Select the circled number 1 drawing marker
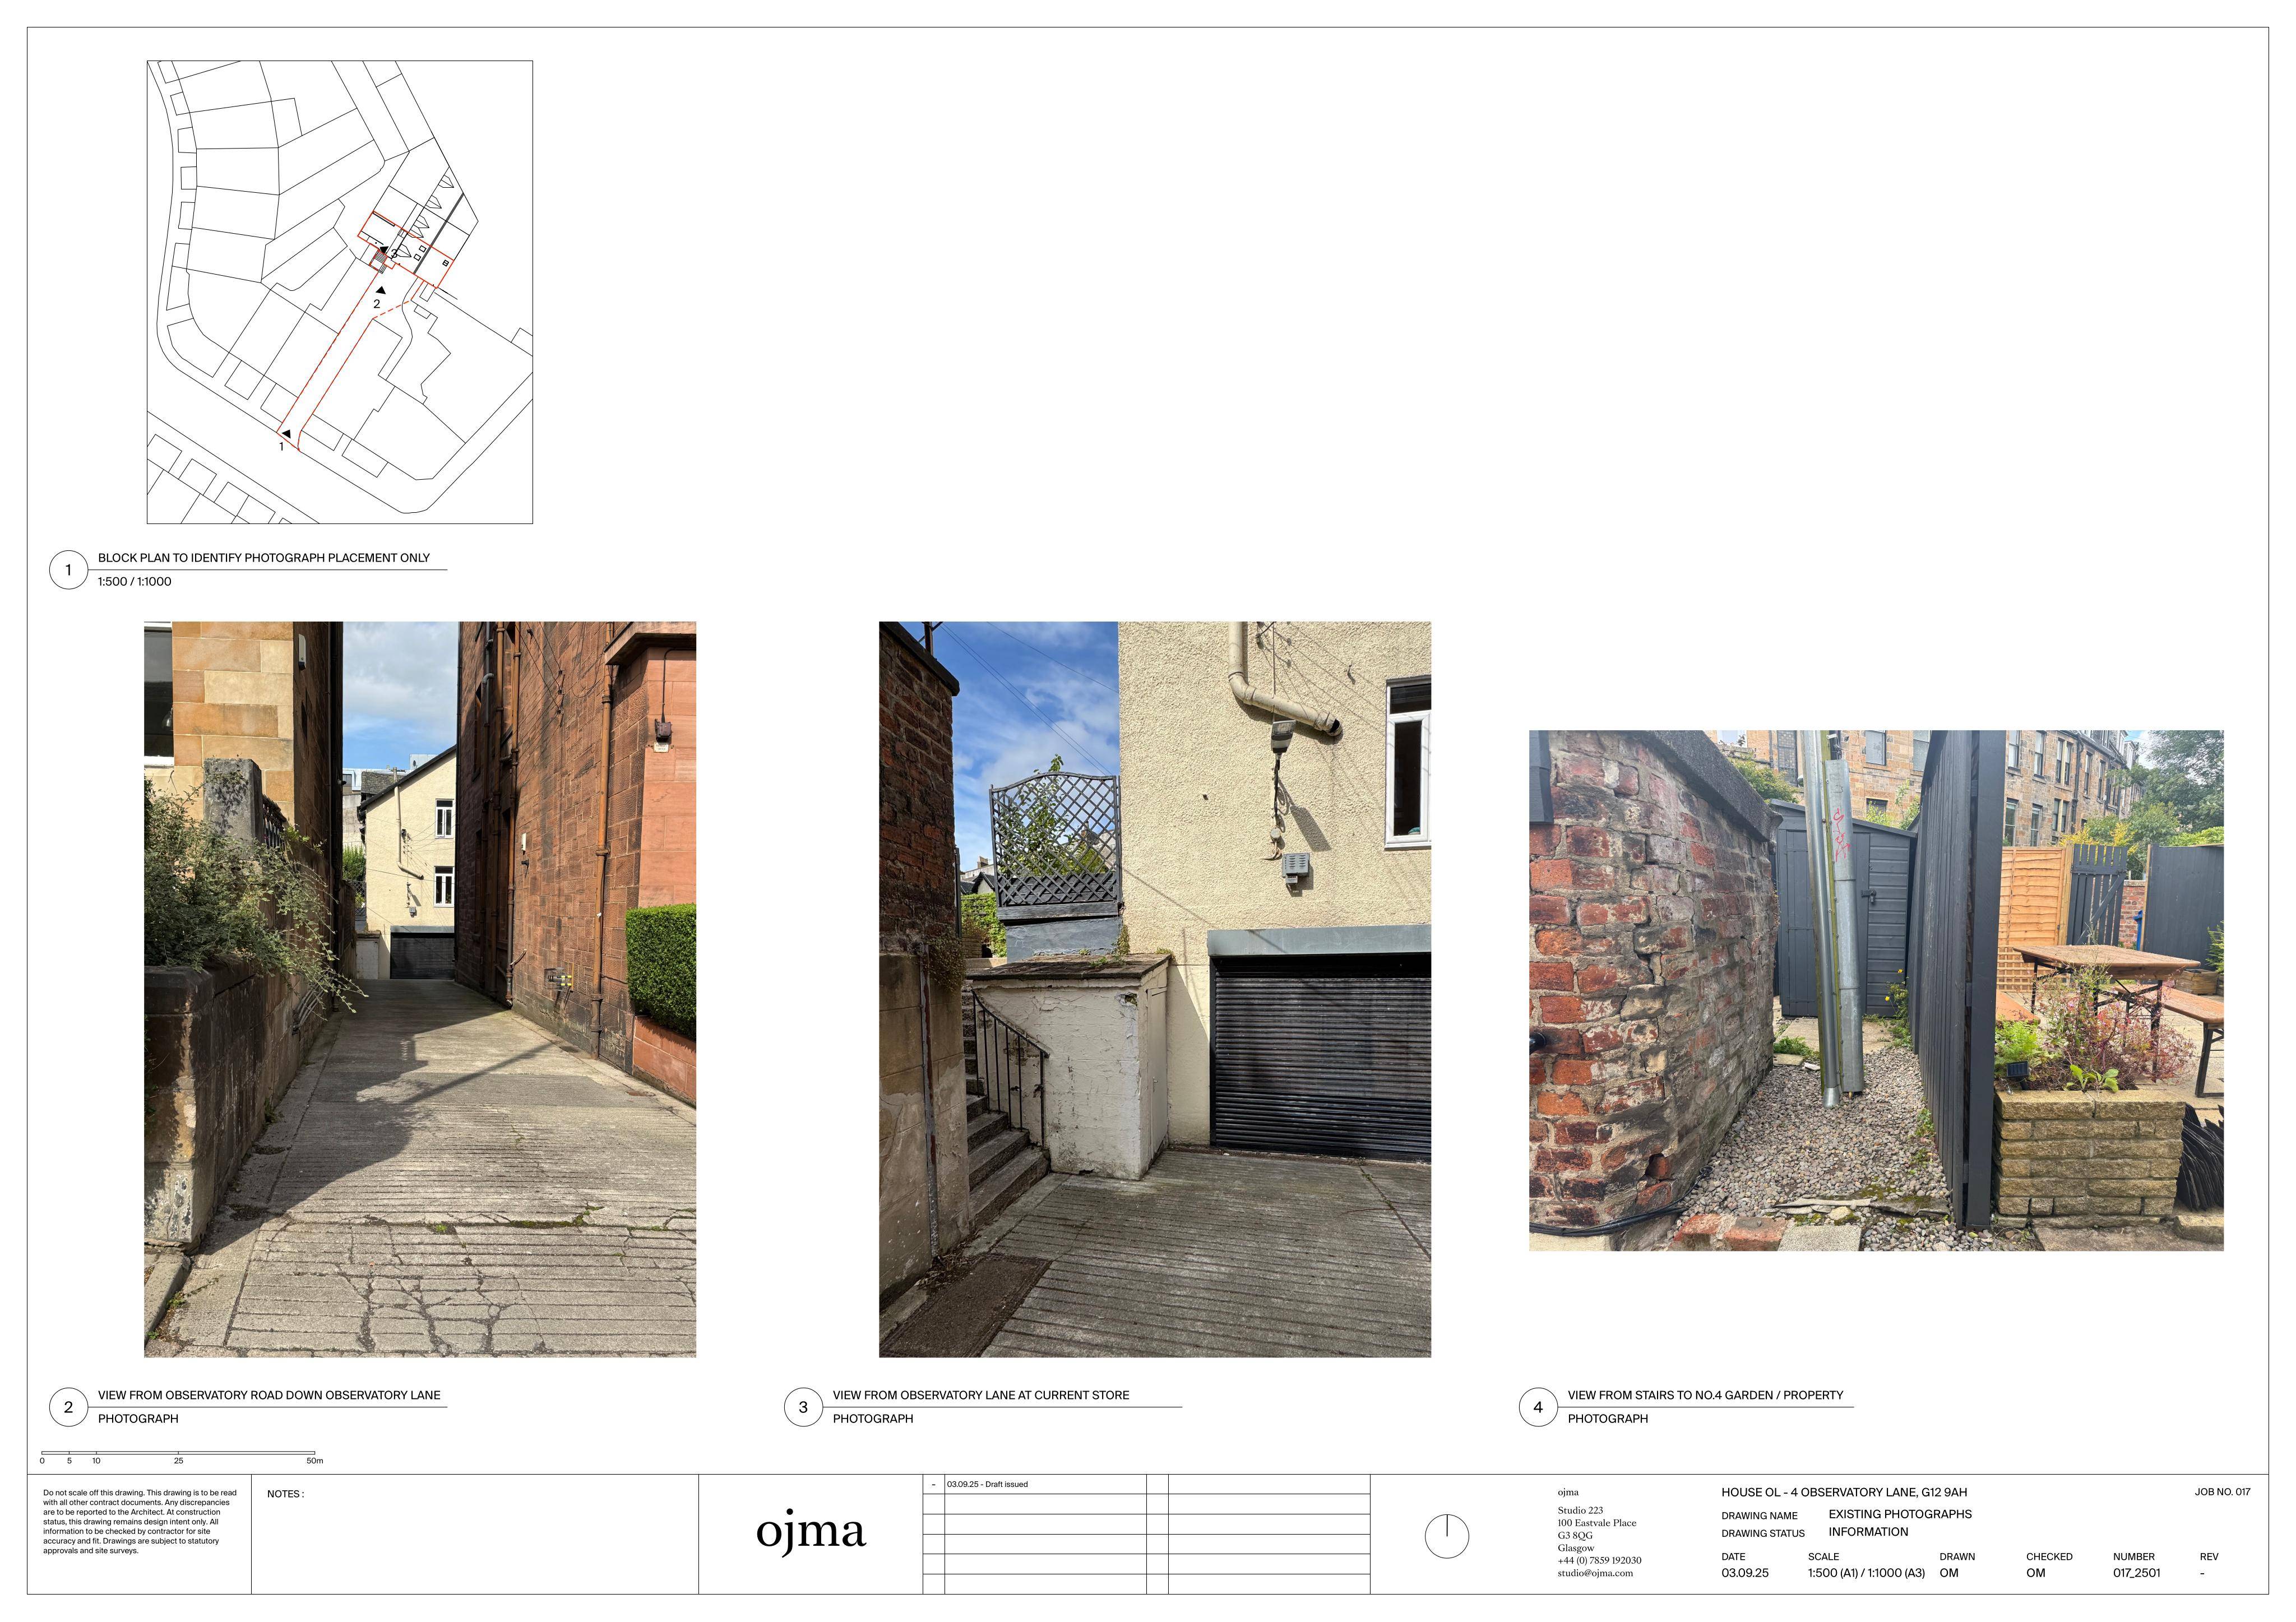 point(68,570)
